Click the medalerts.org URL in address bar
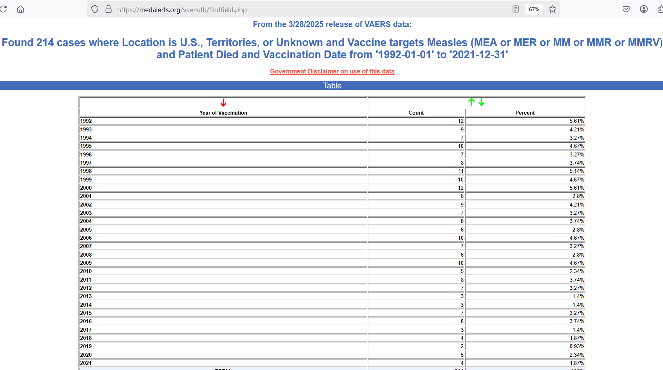This screenshot has width=663, height=370. pyautogui.click(x=182, y=10)
